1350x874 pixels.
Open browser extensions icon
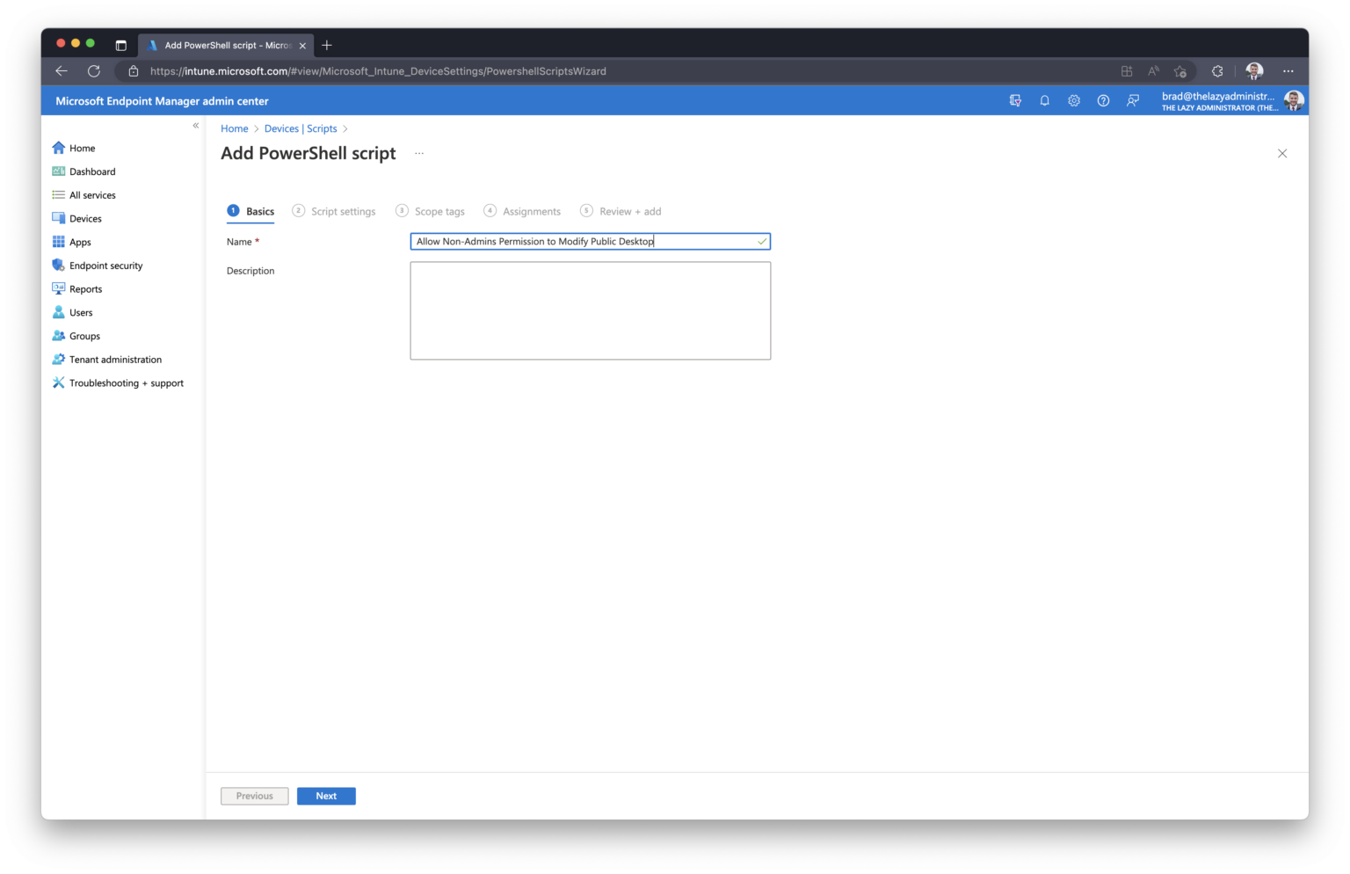(1217, 71)
